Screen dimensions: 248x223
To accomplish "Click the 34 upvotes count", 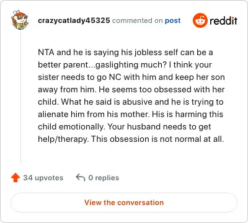I will point(43,178).
